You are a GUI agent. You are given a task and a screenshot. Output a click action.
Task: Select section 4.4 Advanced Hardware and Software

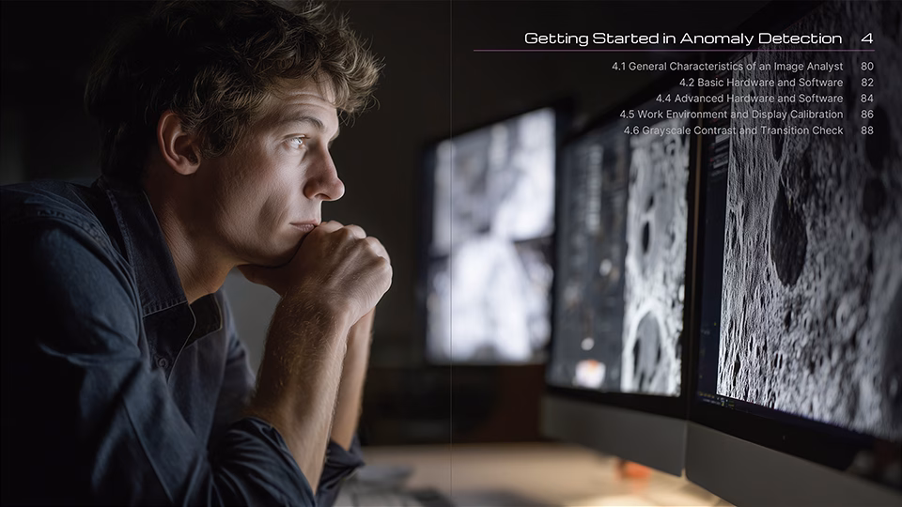(749, 99)
